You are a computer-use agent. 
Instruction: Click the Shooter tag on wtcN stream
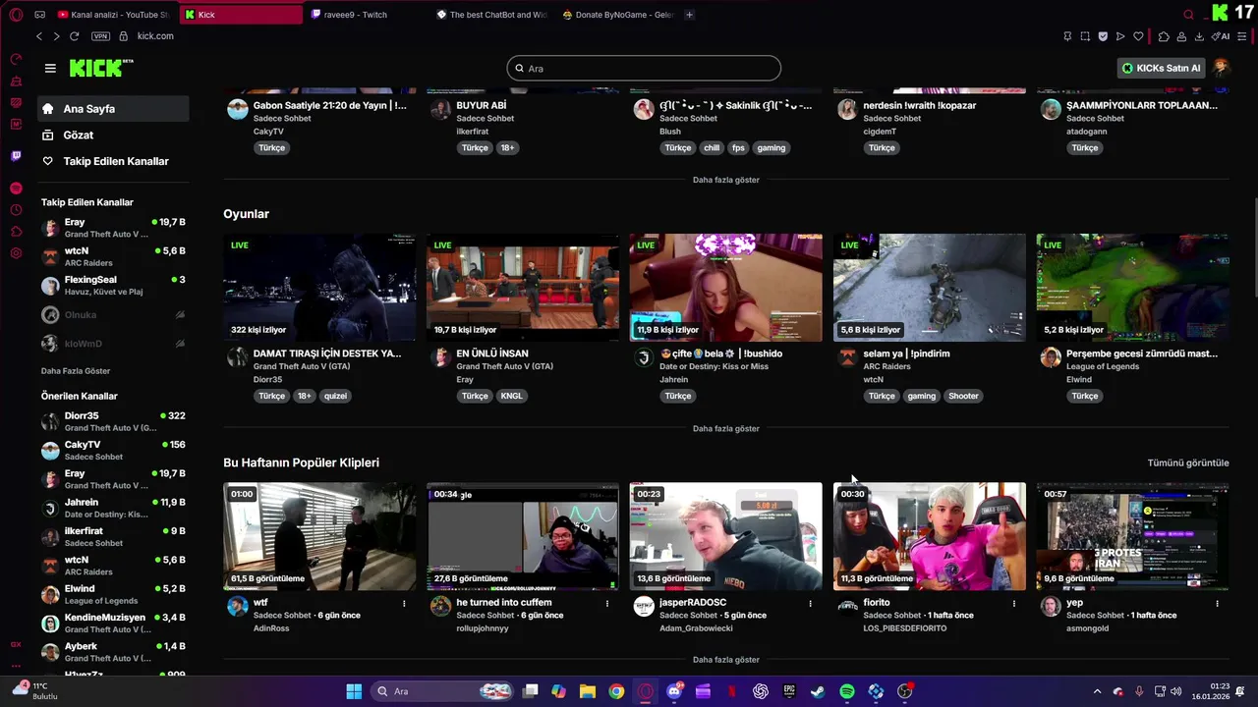tap(963, 396)
